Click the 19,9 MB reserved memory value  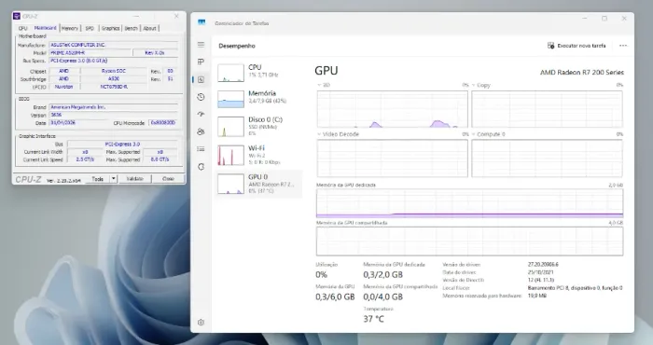tap(536, 296)
